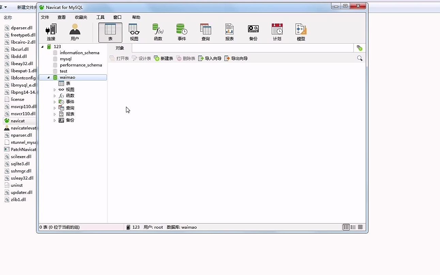Viewport: 440px width, 275px height.
Task: Open the 计划 (Schedule) toolbar icon
Action: [277, 32]
